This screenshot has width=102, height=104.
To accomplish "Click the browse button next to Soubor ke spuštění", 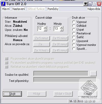I will [93, 74].
